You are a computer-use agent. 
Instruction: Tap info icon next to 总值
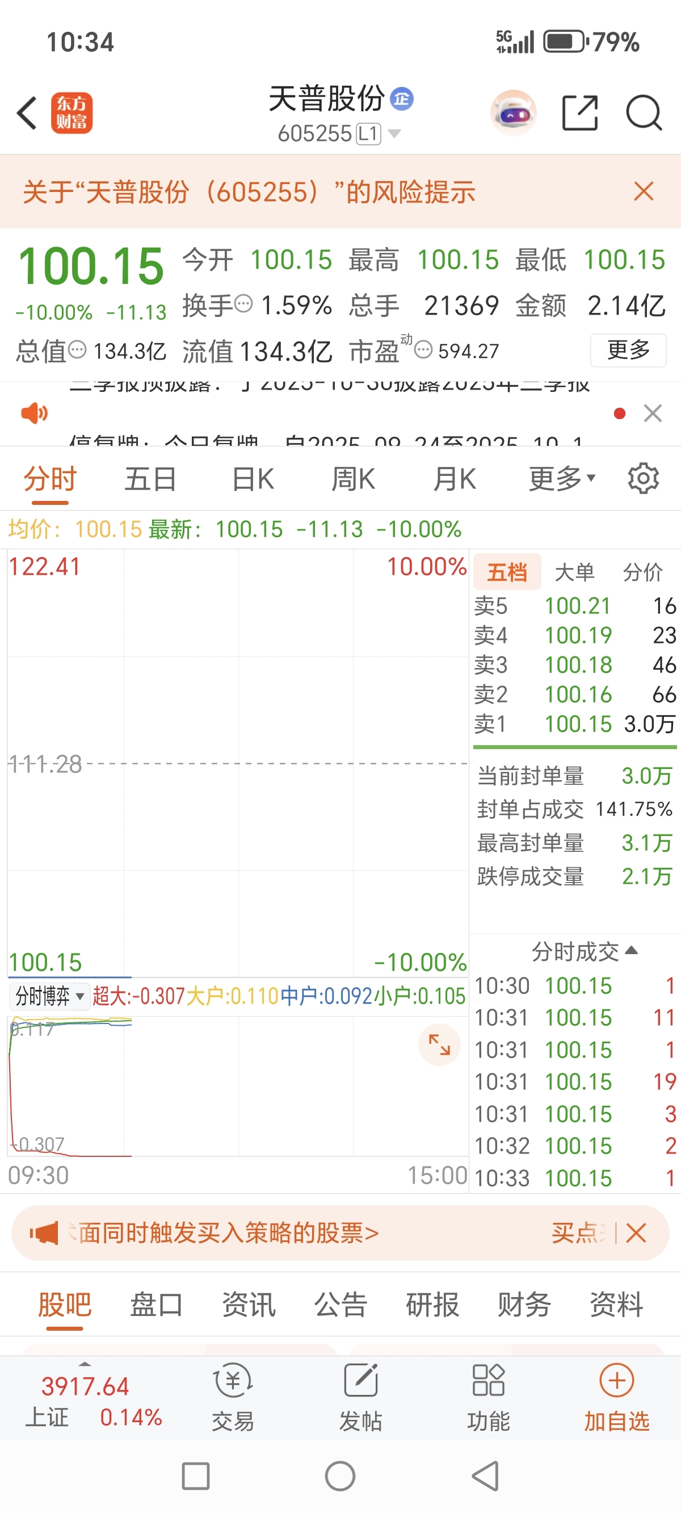click(78, 350)
